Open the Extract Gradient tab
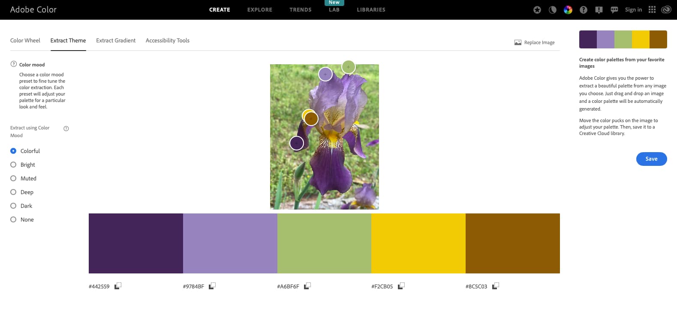677x321 pixels. click(116, 40)
